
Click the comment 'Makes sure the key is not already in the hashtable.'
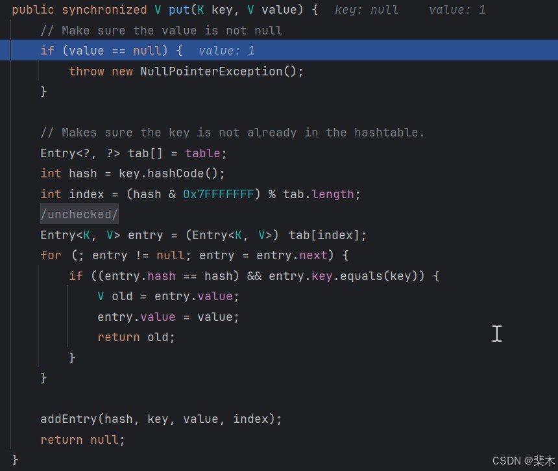click(232, 133)
